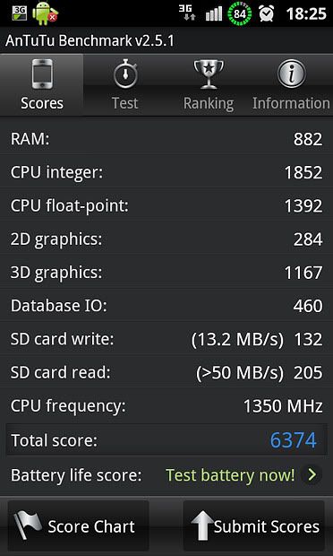This screenshot has width=333, height=556.
Task: Tap the CPU frequency 1350 MHz row
Action: coord(166,406)
